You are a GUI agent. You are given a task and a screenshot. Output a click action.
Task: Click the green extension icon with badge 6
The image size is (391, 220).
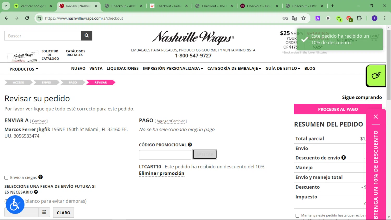click(339, 19)
